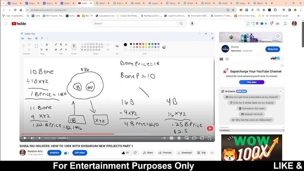The width and height of the screenshot is (304, 171).
Task: Open the YouTube account avatar menu
Action: click(294, 24)
